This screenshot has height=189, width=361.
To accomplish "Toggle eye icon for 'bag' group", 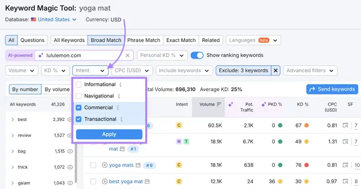I will (70, 151).
